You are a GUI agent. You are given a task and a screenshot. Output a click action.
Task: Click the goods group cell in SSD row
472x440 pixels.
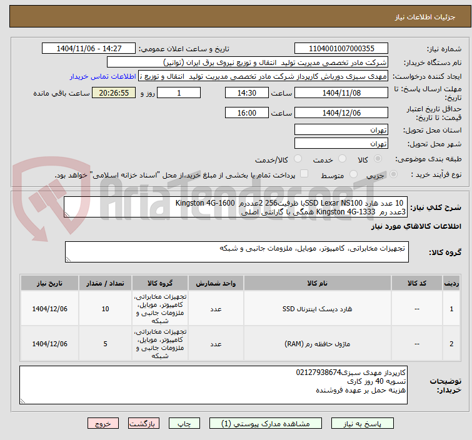pos(160,309)
